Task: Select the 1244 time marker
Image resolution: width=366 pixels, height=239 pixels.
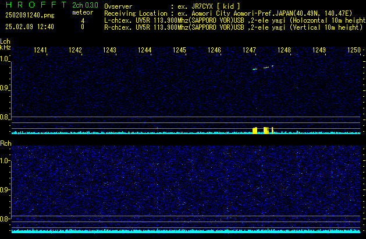Action: pyautogui.click(x=145, y=50)
